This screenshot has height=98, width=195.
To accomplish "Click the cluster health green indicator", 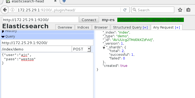I will (151, 20).
